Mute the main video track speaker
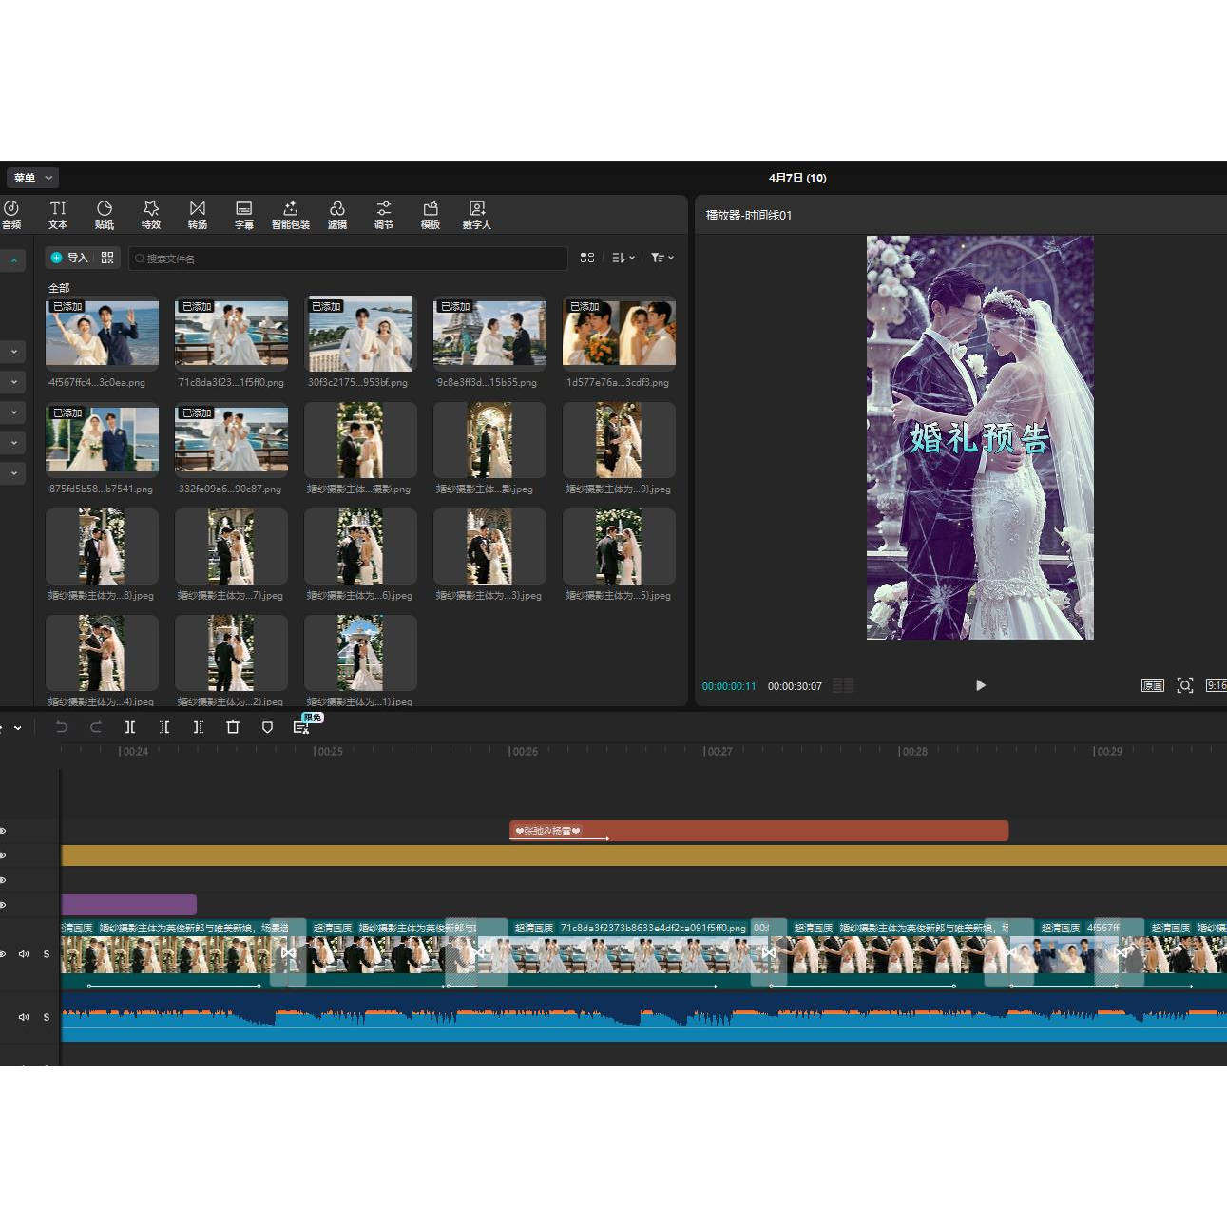Image resolution: width=1227 pixels, height=1227 pixels. pos(24,954)
